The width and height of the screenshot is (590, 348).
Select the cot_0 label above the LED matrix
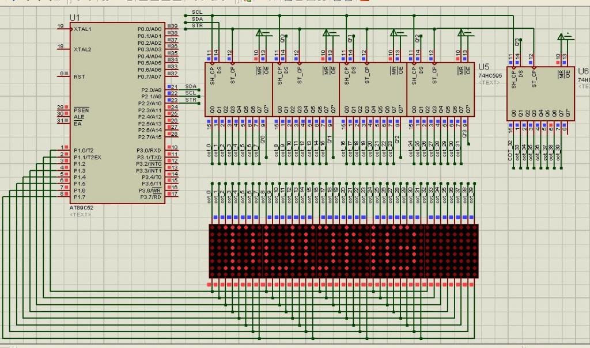click(209, 197)
